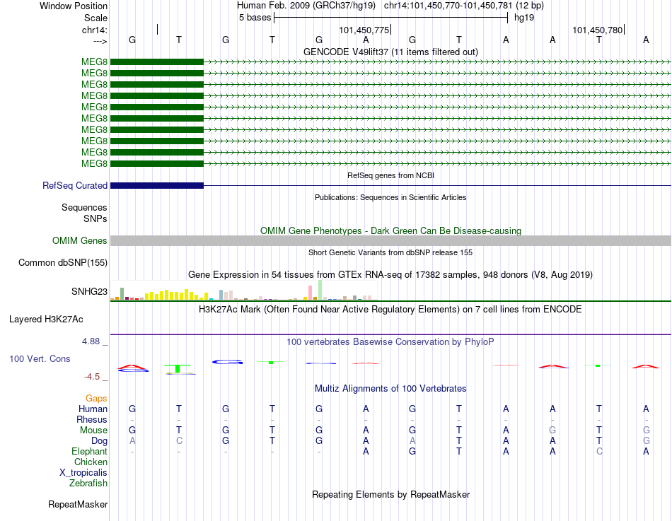Click the Scale label

coord(95,18)
